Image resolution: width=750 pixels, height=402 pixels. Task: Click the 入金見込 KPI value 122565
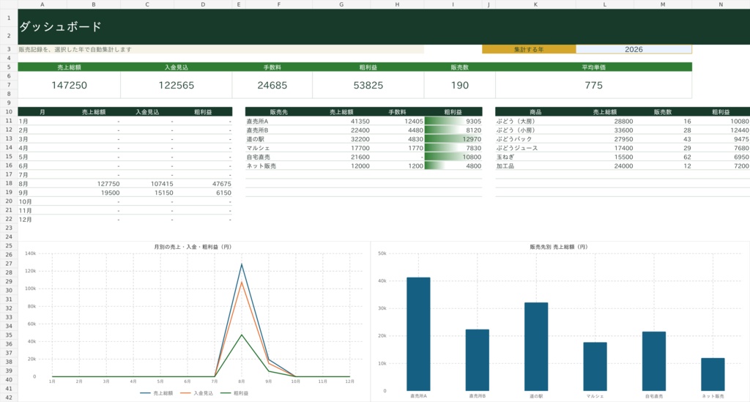[x=177, y=85]
